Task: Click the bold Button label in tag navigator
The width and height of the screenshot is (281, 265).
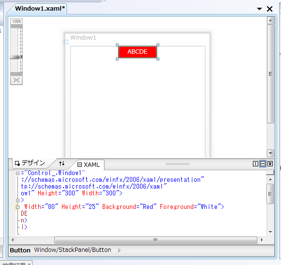Action: (20, 250)
